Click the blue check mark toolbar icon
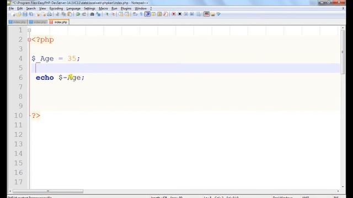 pos(218,14)
